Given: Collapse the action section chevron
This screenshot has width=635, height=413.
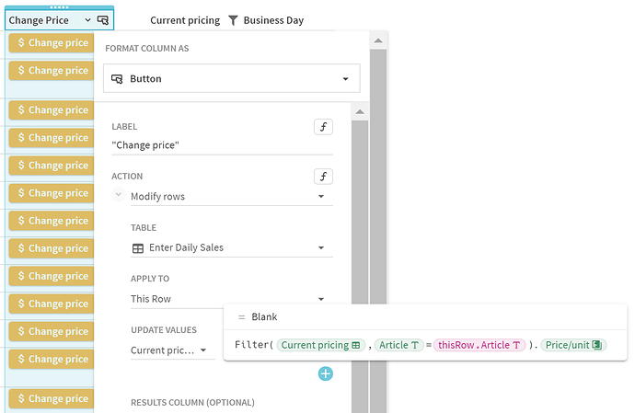Looking at the screenshot, I should coord(119,196).
